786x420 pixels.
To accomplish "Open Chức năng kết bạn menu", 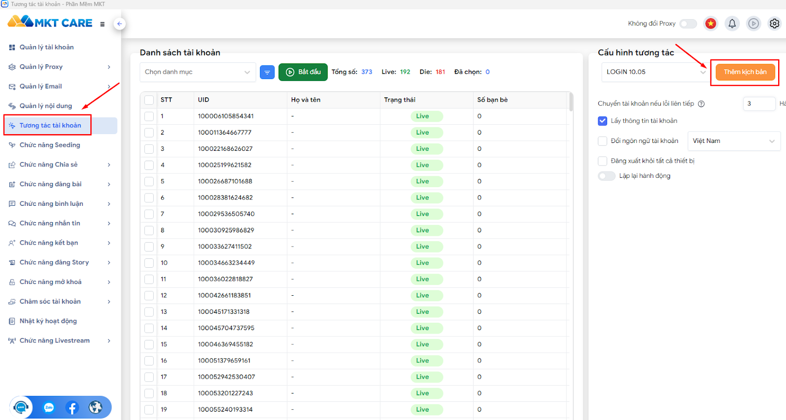I will tap(60, 243).
